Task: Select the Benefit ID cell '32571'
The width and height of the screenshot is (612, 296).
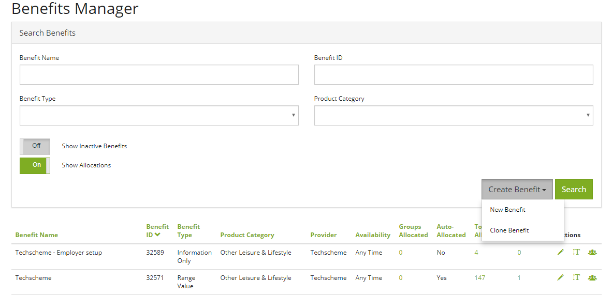Action: point(155,278)
